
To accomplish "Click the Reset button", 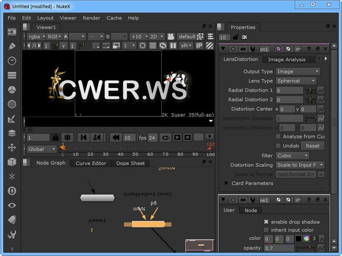I will (312, 146).
